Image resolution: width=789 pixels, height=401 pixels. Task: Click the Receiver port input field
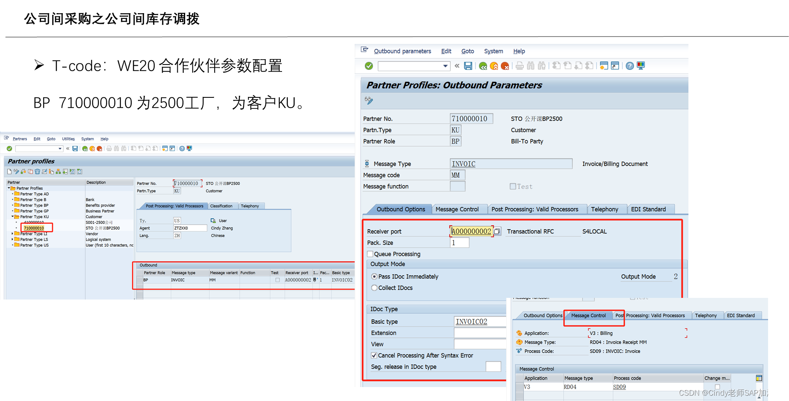tap(471, 231)
